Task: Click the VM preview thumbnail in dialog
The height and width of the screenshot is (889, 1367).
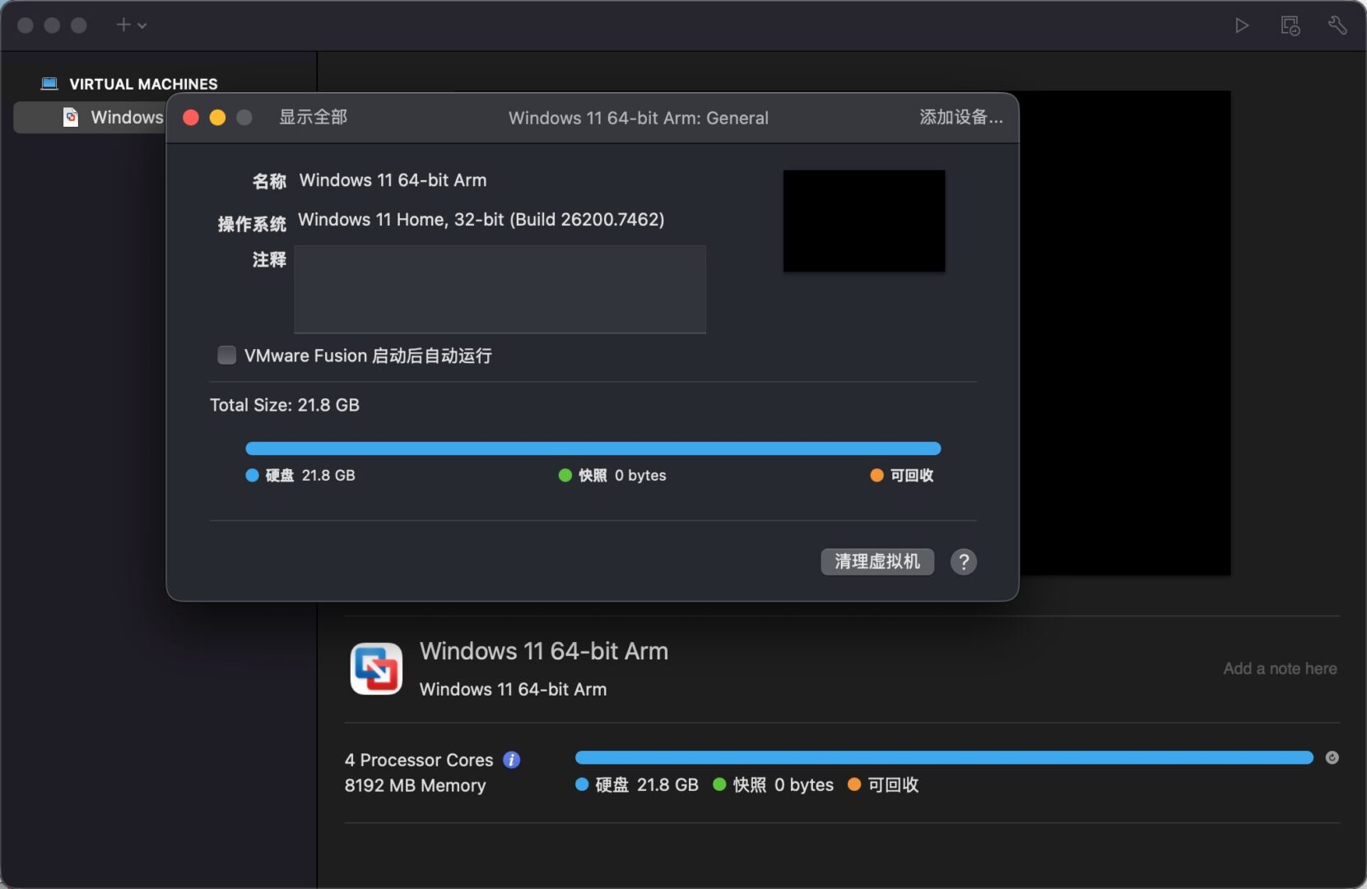Action: [x=863, y=221]
